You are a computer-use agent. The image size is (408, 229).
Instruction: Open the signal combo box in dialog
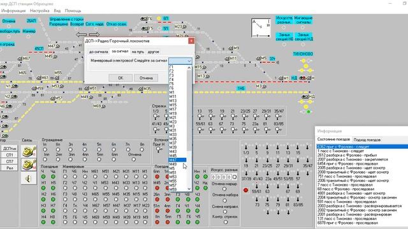[x=180, y=61]
